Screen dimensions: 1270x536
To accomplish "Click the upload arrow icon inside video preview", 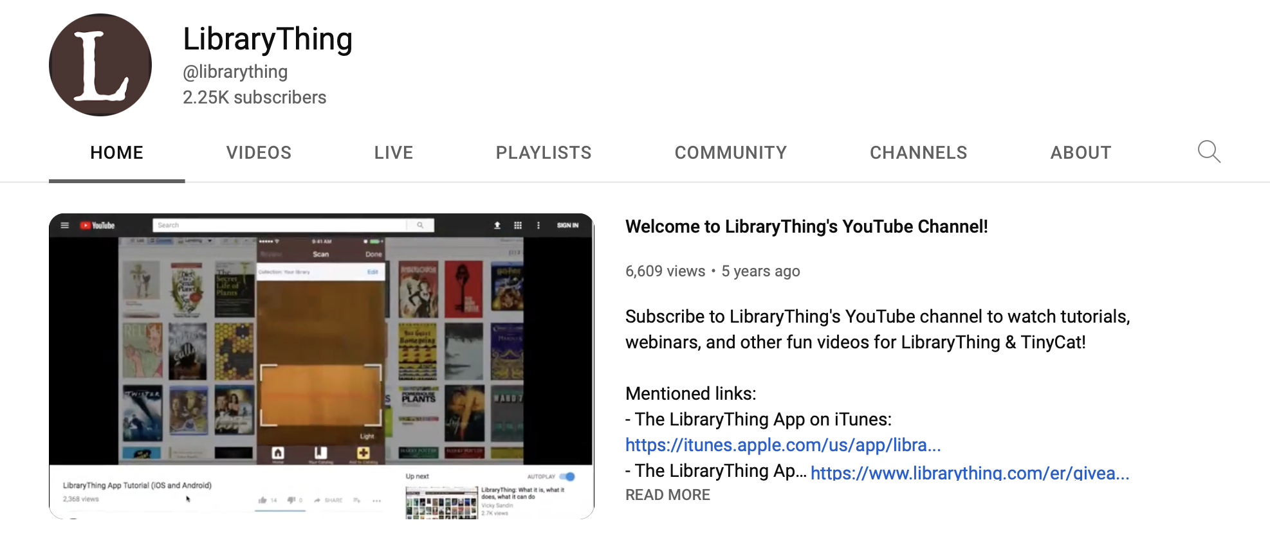I will pos(497,226).
